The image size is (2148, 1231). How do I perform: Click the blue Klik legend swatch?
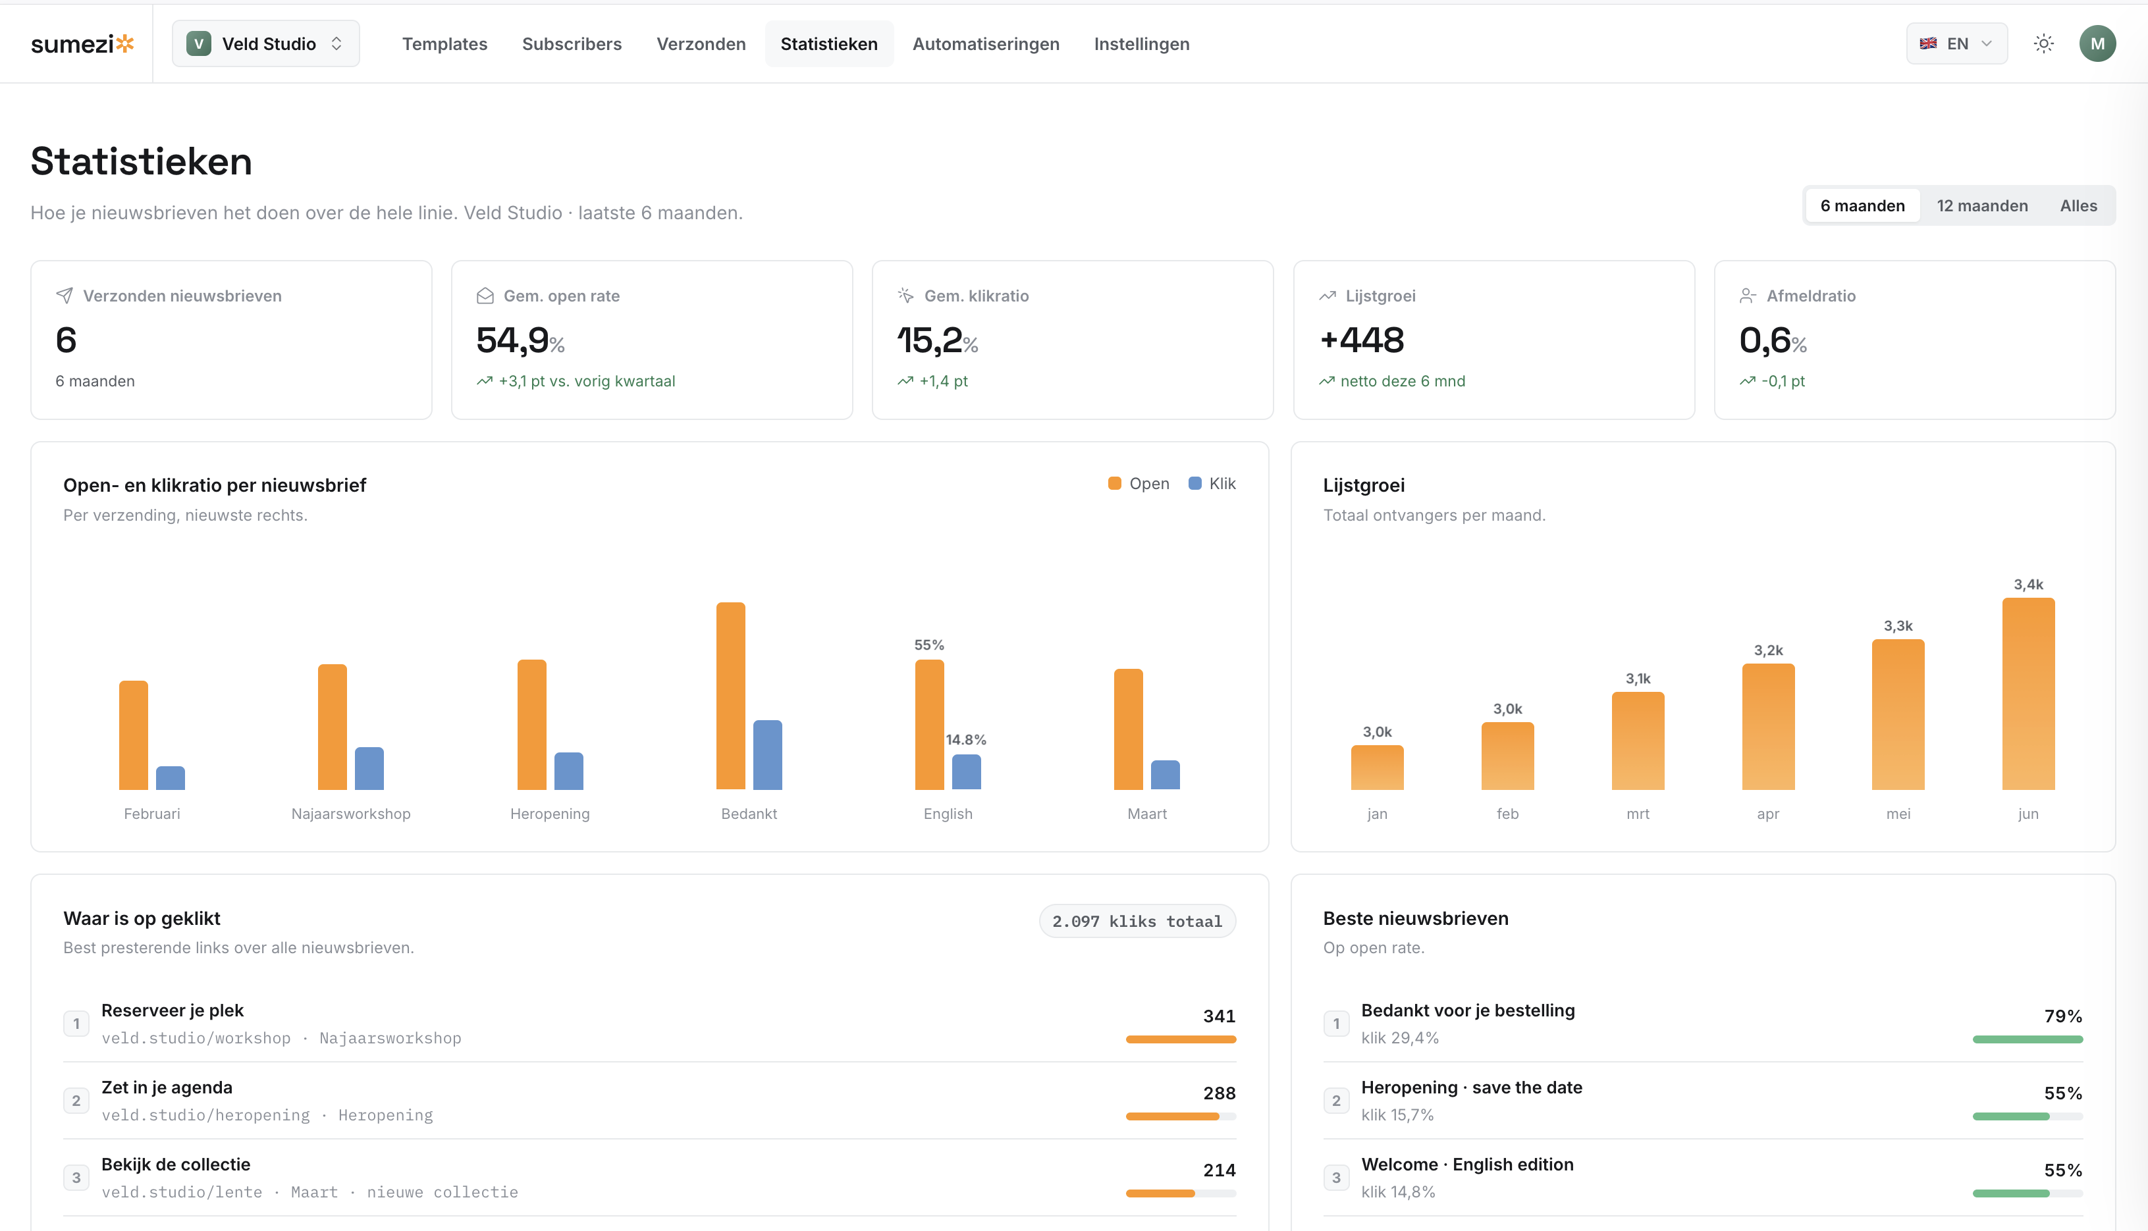[1195, 484]
